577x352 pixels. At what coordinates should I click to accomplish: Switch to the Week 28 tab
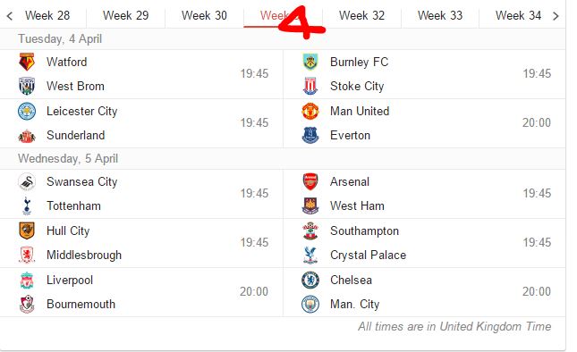point(47,15)
